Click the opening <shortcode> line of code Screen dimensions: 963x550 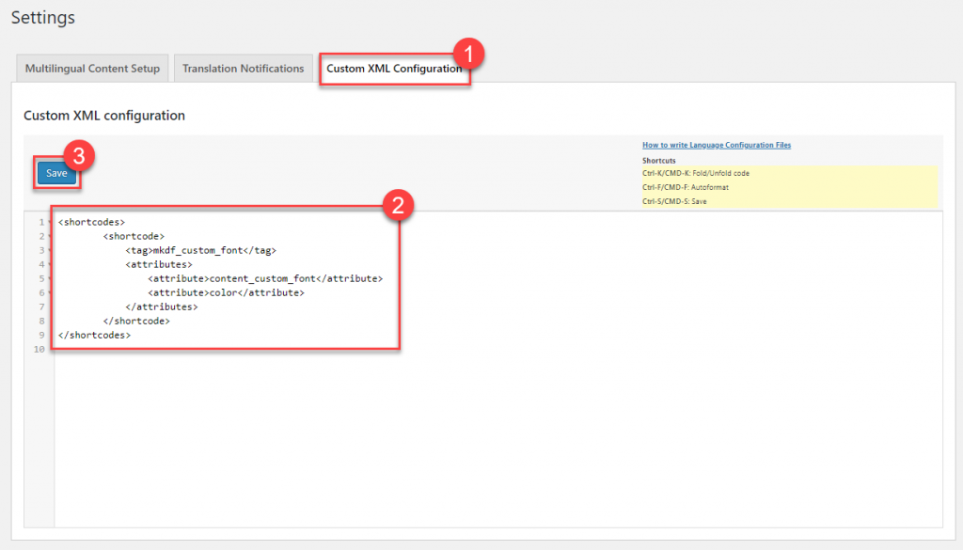click(134, 236)
